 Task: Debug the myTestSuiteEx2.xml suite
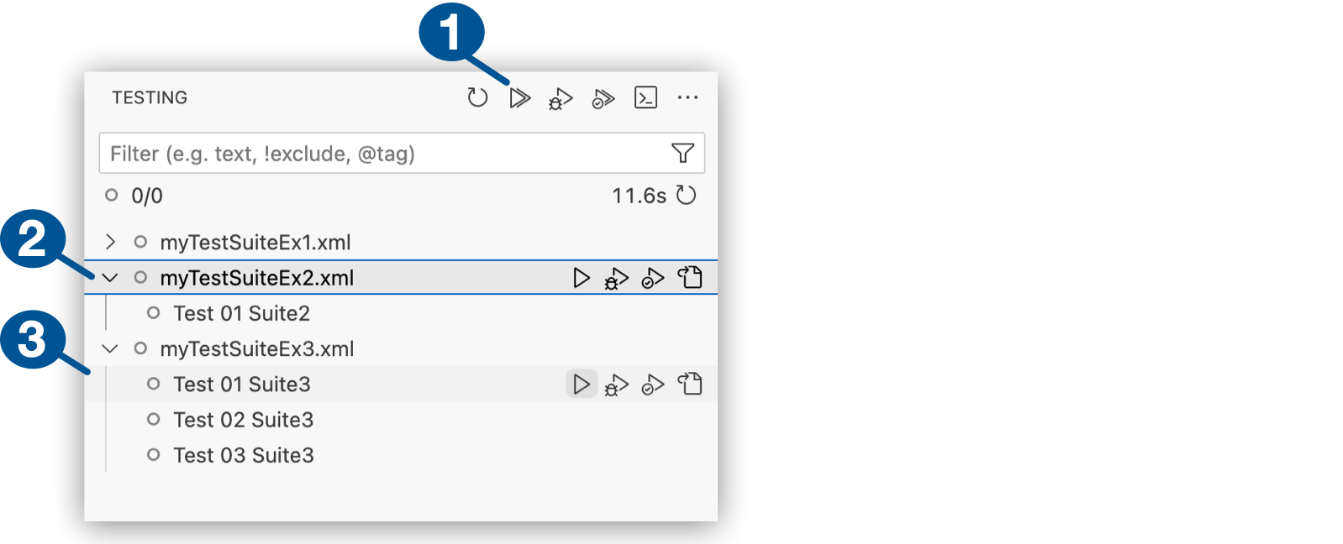(616, 279)
